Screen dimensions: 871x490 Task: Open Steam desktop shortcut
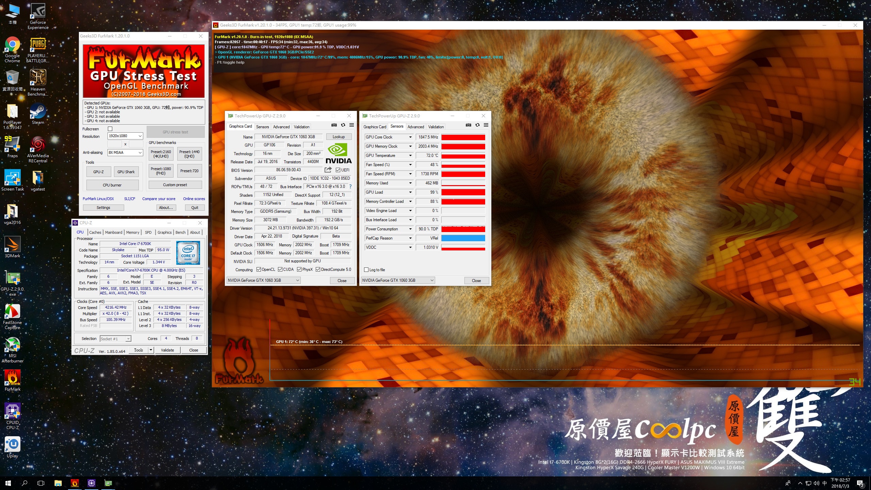coord(38,114)
